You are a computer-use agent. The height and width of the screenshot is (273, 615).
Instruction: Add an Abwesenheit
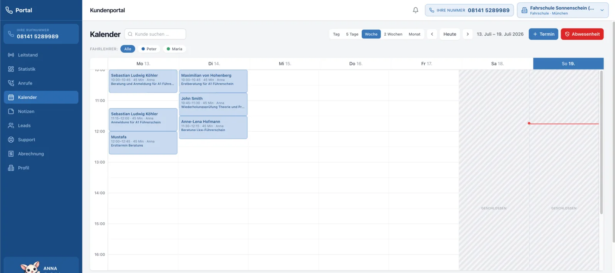[x=582, y=34]
